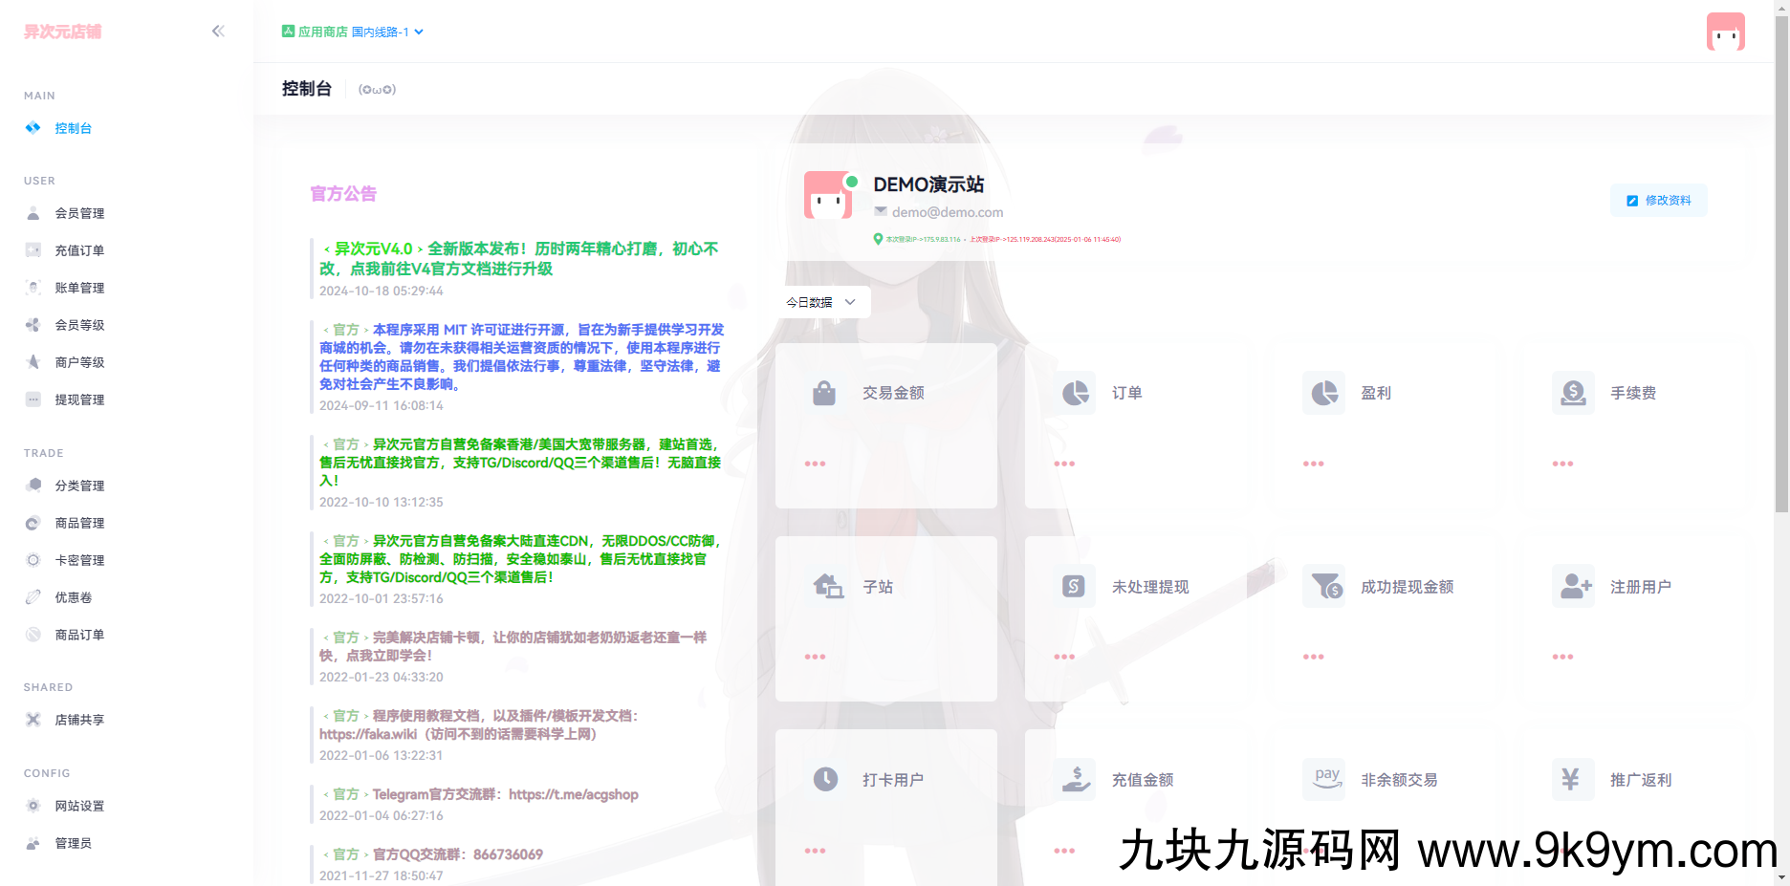Click the 订单 pie chart icon
Image resolution: width=1790 pixels, height=886 pixels.
click(x=1074, y=392)
